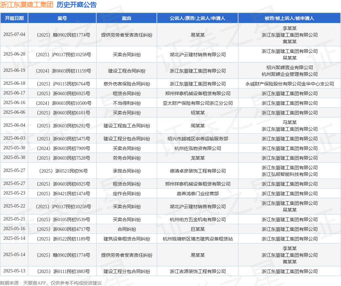Select date cell 2025-05-22
This screenshot has width=341, height=286.
[x=14, y=206]
